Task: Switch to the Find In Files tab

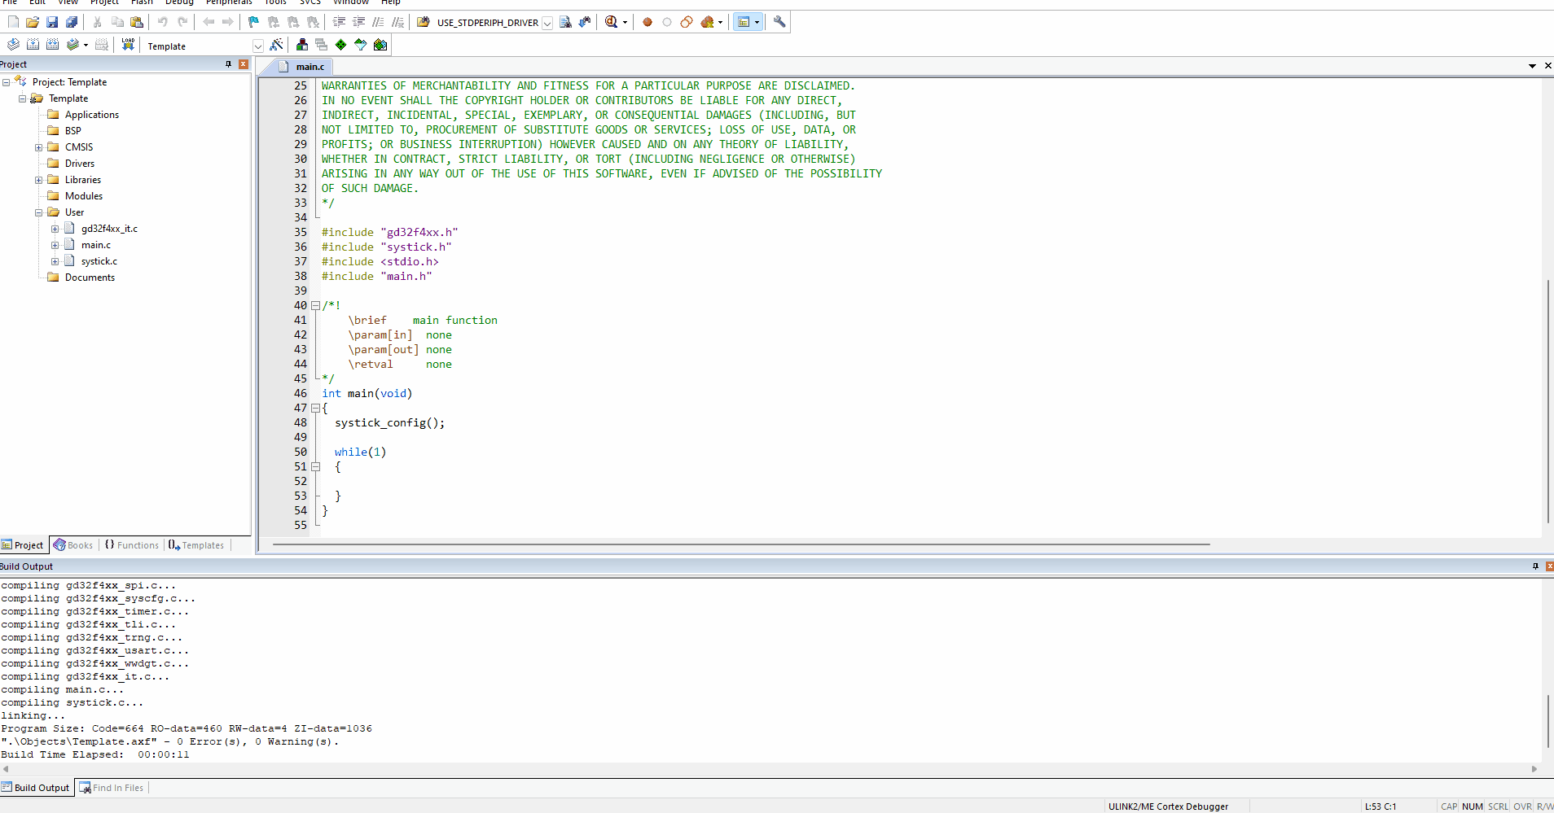Action: click(111, 788)
